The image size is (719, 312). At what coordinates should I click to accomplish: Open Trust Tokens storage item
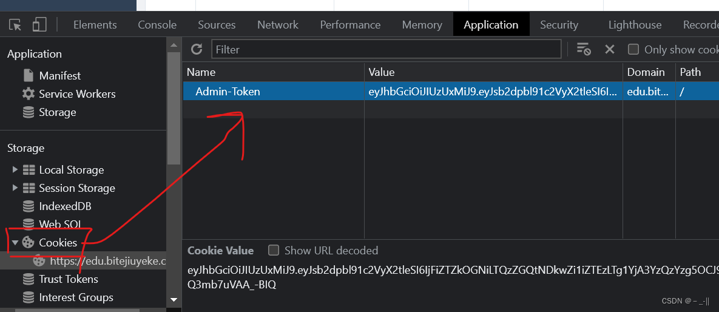coord(68,279)
